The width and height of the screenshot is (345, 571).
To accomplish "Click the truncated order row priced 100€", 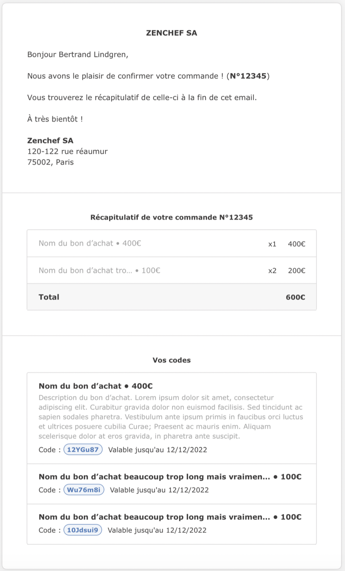I will point(172,270).
